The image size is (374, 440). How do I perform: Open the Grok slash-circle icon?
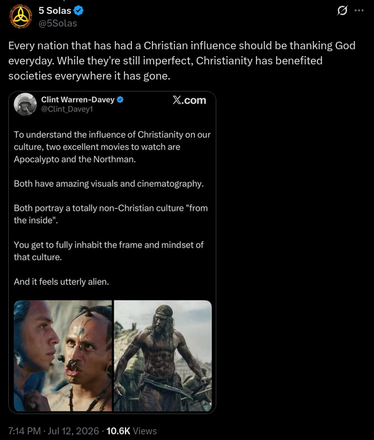pyautogui.click(x=342, y=11)
